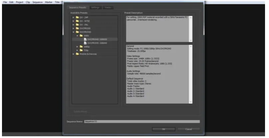Click the DV - NTSC folder icon
Viewport: 269px width, 138px height.
click(77, 21)
